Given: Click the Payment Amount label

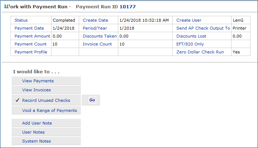Looking at the screenshot, I should coord(33,36).
